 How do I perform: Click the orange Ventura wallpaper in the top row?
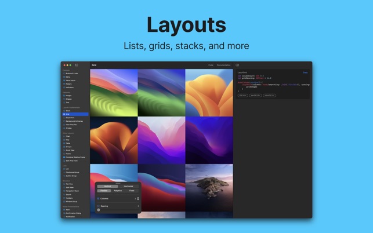click(x=209, y=93)
